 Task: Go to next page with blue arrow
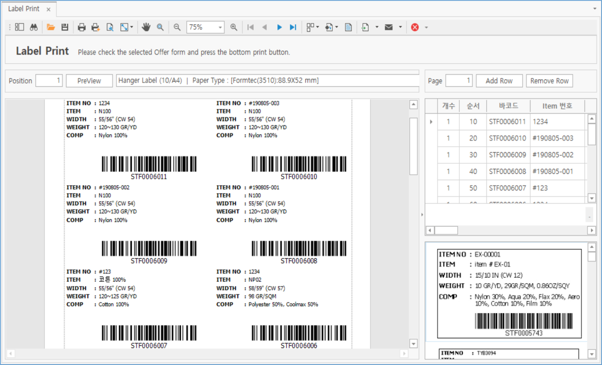point(279,27)
